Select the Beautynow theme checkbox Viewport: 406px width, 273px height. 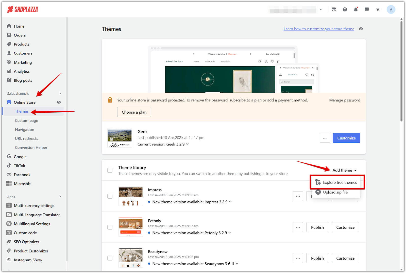[110, 258]
